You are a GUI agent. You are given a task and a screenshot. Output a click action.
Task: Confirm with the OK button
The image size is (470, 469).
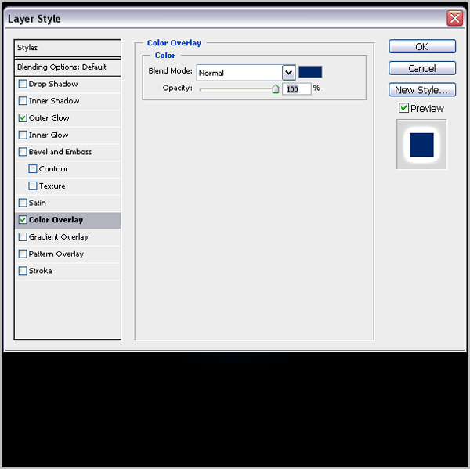(422, 47)
